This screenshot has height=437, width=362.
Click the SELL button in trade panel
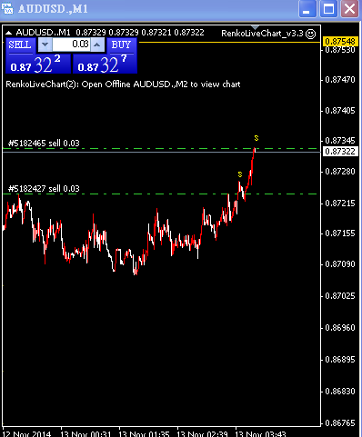20,45
